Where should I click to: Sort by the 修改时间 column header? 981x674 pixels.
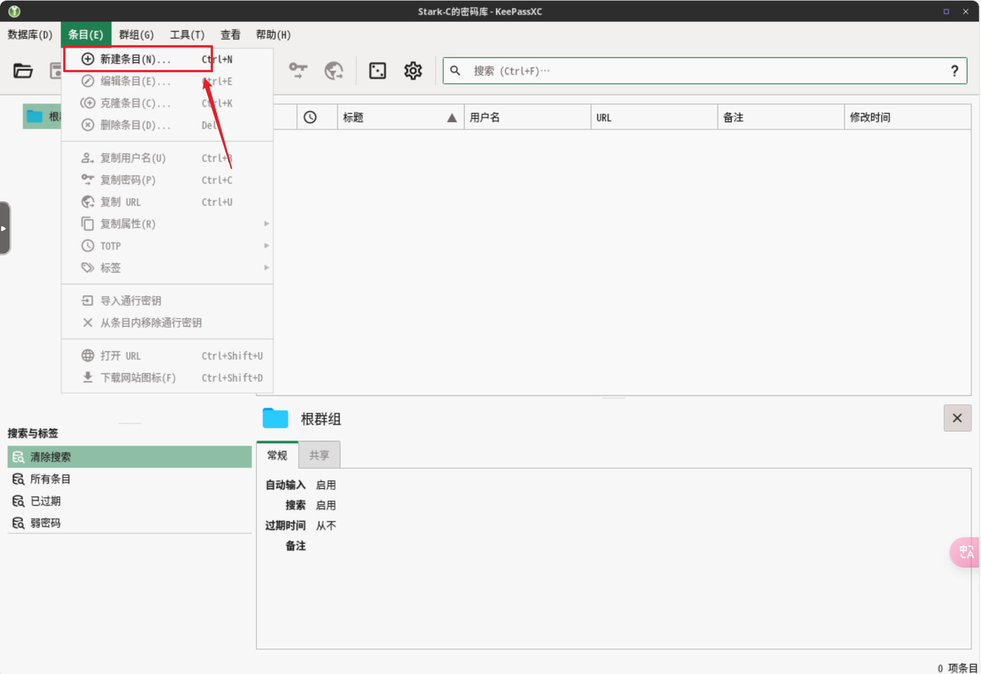pyautogui.click(x=907, y=117)
